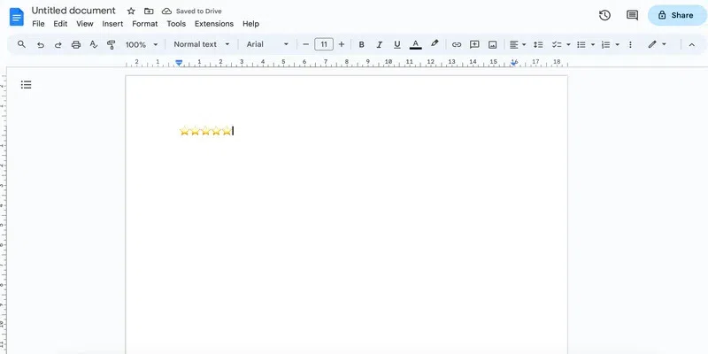Expand bulleted list options arrow
This screenshot has width=708, height=354.
(x=593, y=45)
